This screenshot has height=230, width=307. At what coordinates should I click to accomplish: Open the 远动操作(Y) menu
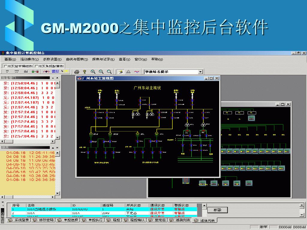29,59
